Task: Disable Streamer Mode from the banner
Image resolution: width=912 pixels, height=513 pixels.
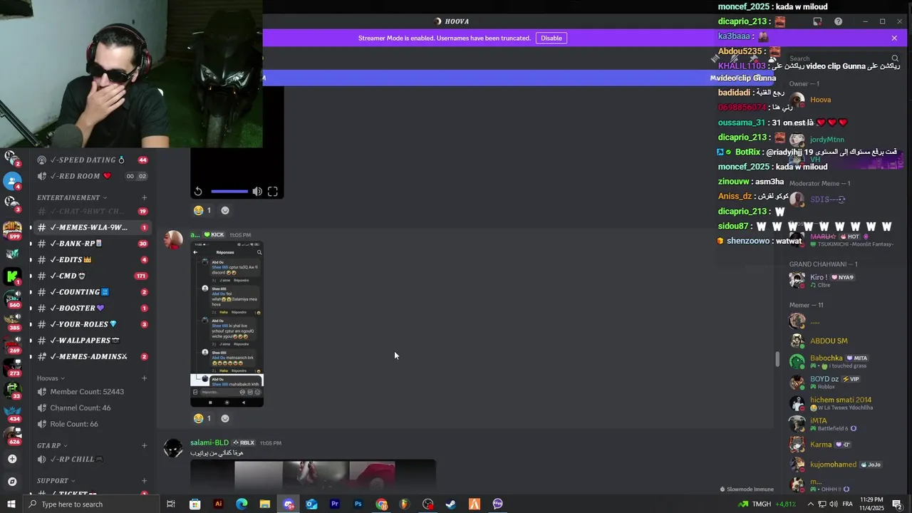Action: pos(551,38)
